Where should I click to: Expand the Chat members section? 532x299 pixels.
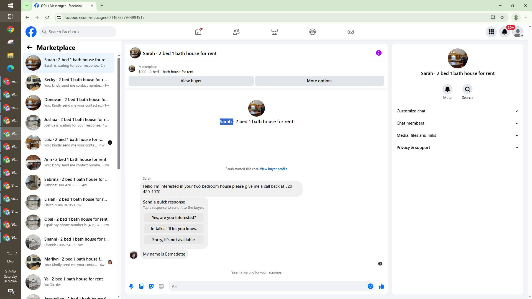(457, 123)
